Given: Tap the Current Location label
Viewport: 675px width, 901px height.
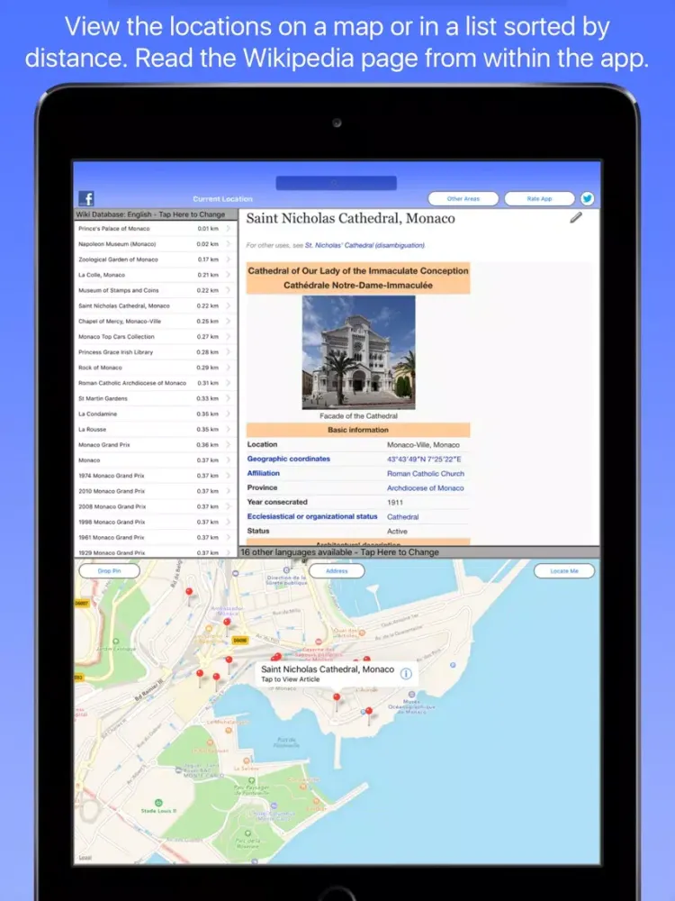Looking at the screenshot, I should [222, 199].
